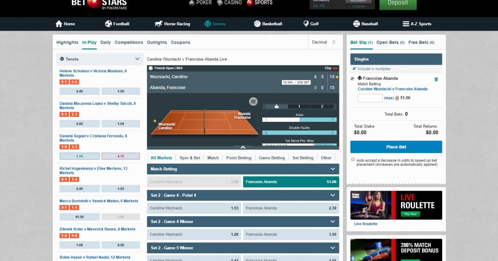Click the French Open tournament ball icon

click(x=151, y=68)
